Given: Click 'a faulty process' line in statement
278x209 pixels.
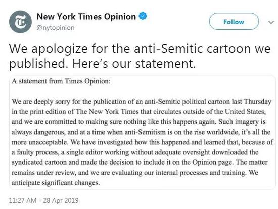Looking at the screenshot, I should 135,152.
